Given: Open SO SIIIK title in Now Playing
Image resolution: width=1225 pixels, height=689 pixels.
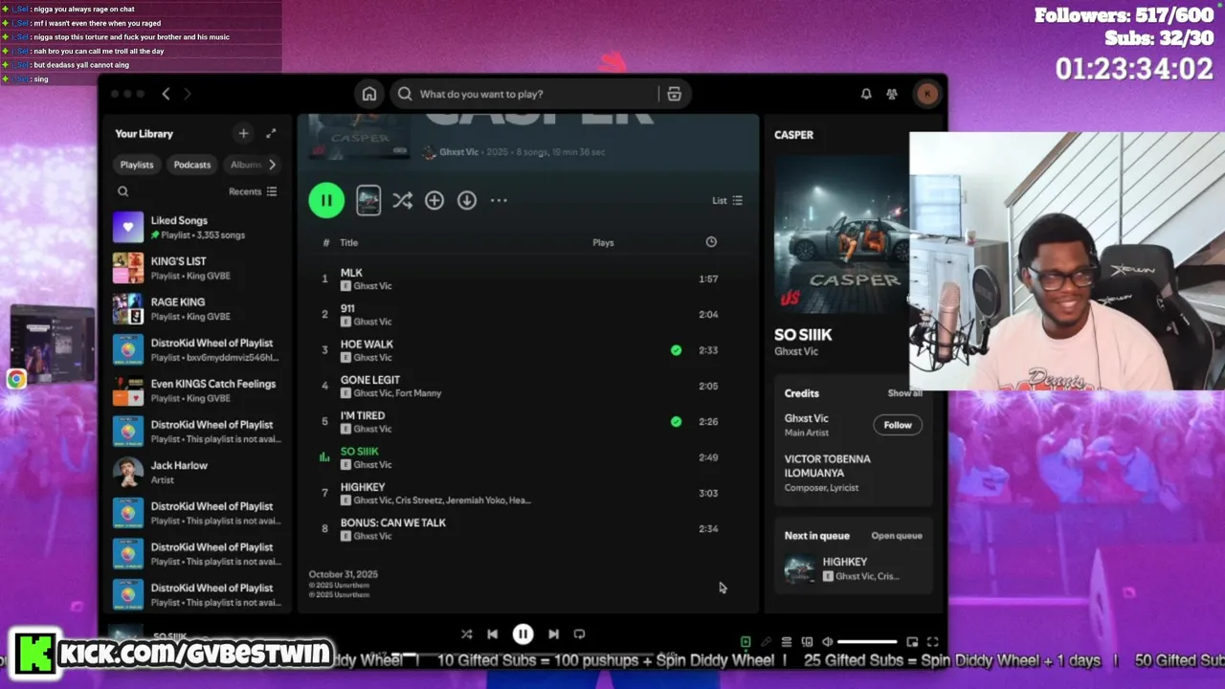Looking at the screenshot, I should 803,335.
